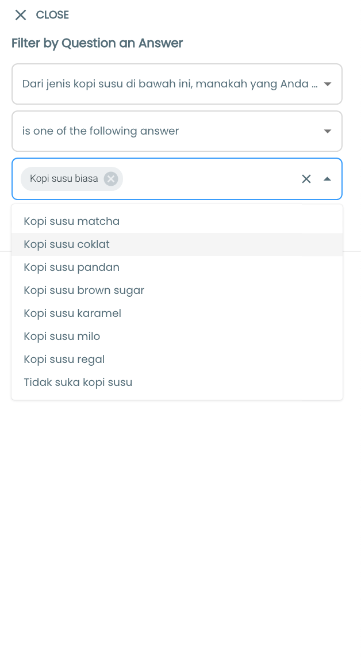Screen dimensions: 361x666
Task: Click empty area of answer input field
Action: pos(210,179)
